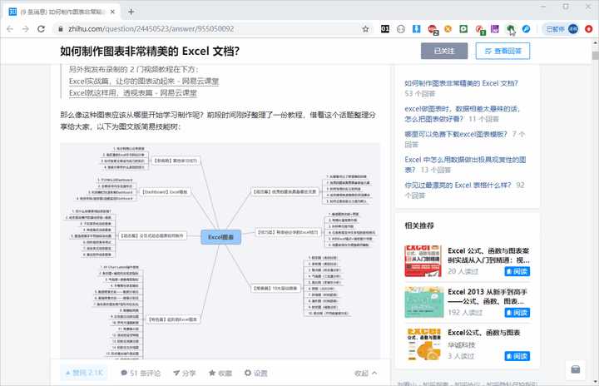Open the green square extension icon
The image size is (599, 386).
coord(463,28)
